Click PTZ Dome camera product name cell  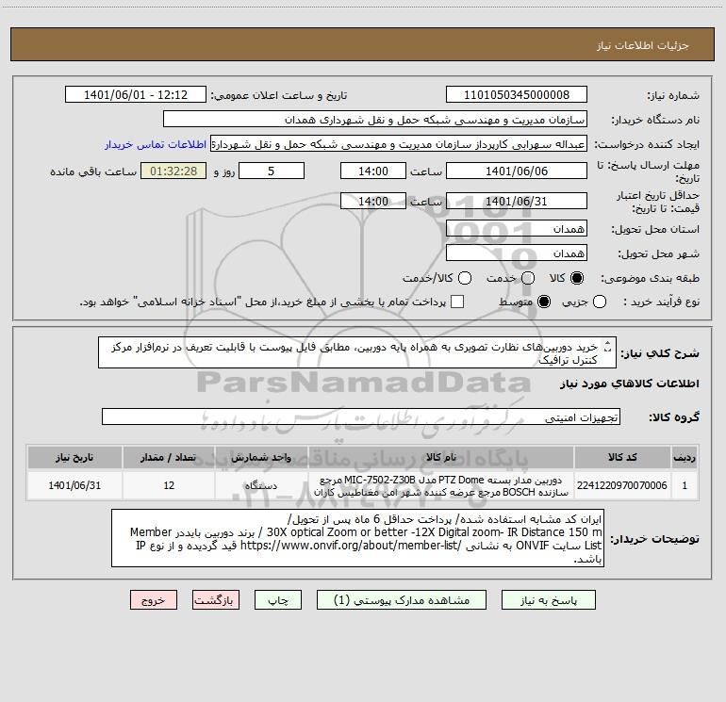(441, 485)
